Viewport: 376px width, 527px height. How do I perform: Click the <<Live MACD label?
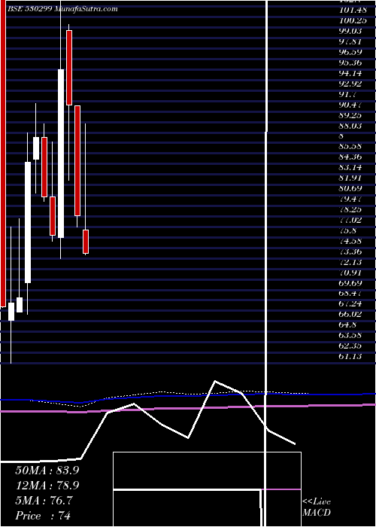(317, 507)
